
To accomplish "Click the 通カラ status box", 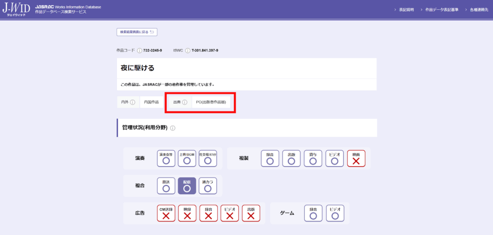I will [x=208, y=186].
